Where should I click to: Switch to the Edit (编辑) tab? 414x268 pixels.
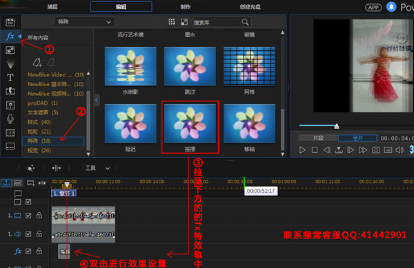(121, 7)
